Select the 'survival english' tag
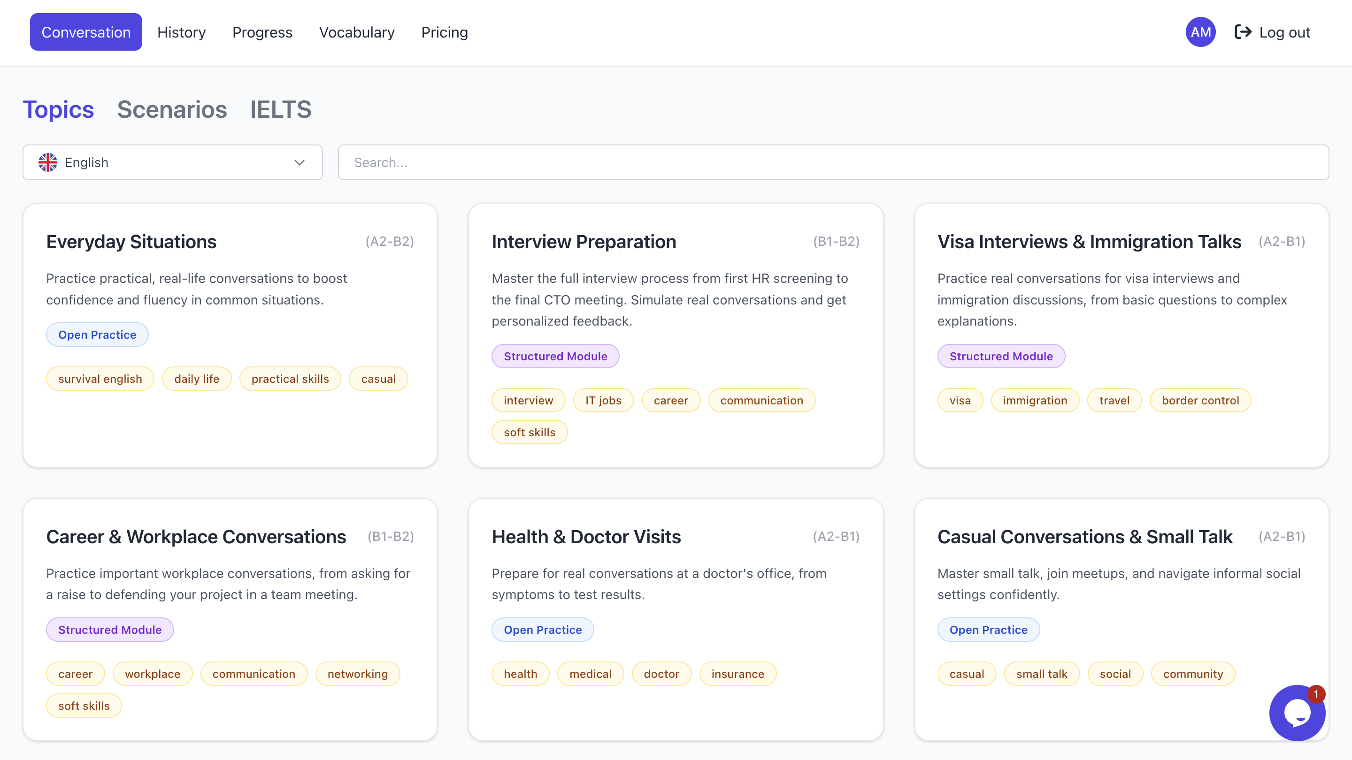 (100, 379)
